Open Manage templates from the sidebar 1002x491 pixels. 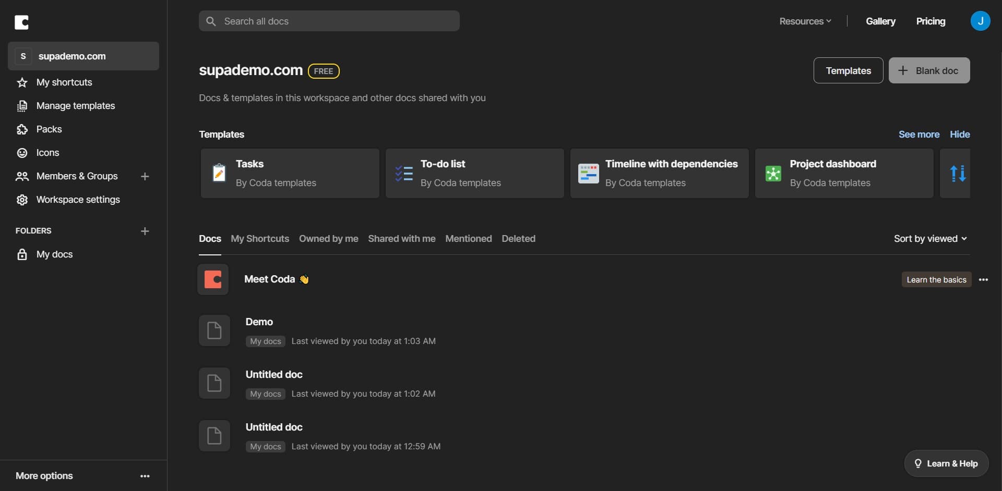click(76, 105)
